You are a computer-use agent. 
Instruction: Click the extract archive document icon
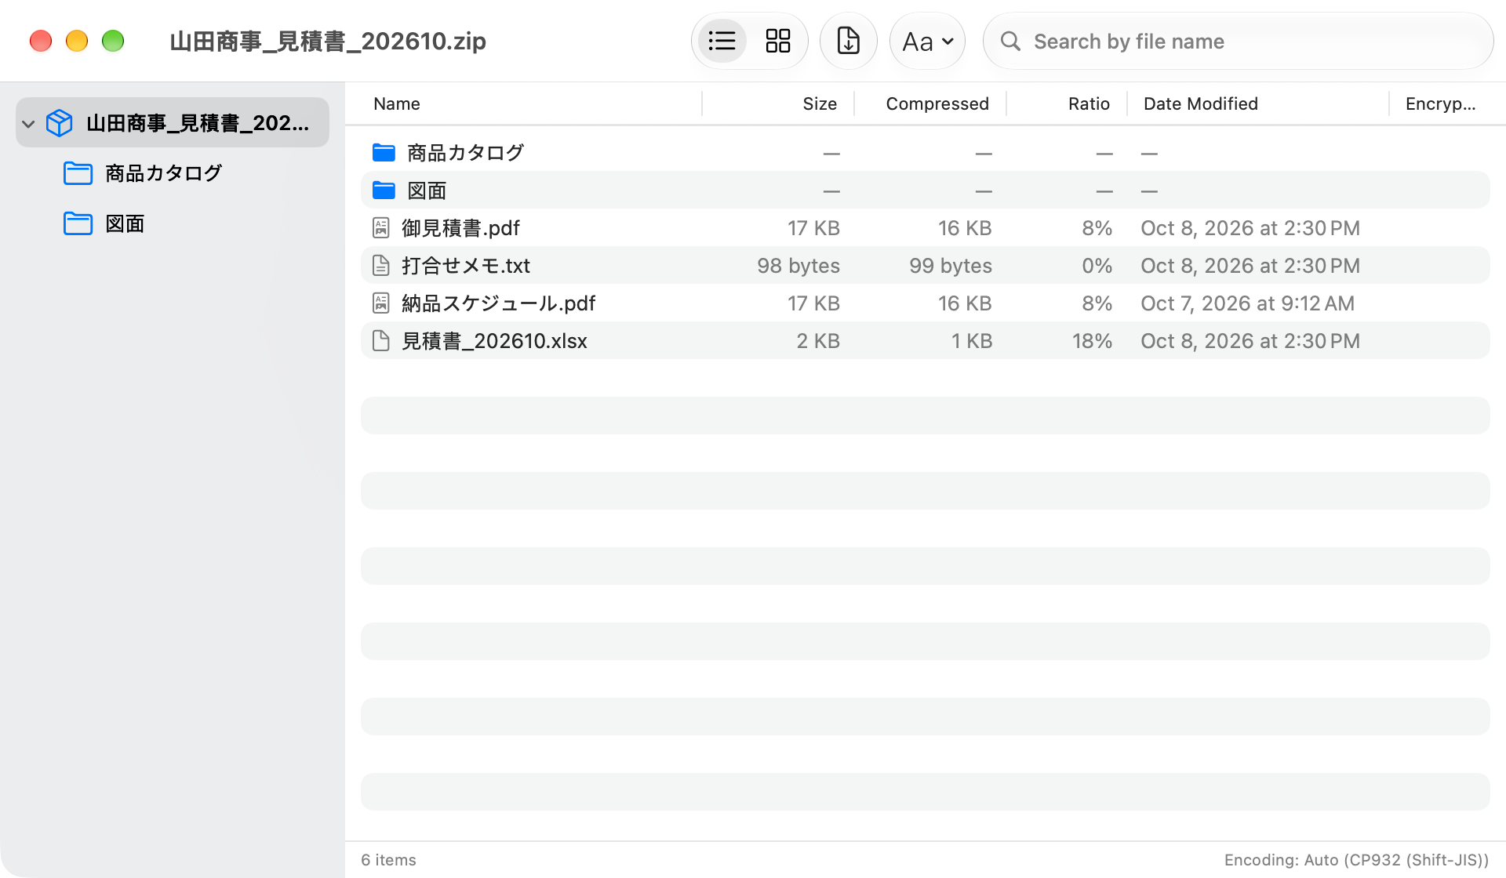pyautogui.click(x=848, y=41)
